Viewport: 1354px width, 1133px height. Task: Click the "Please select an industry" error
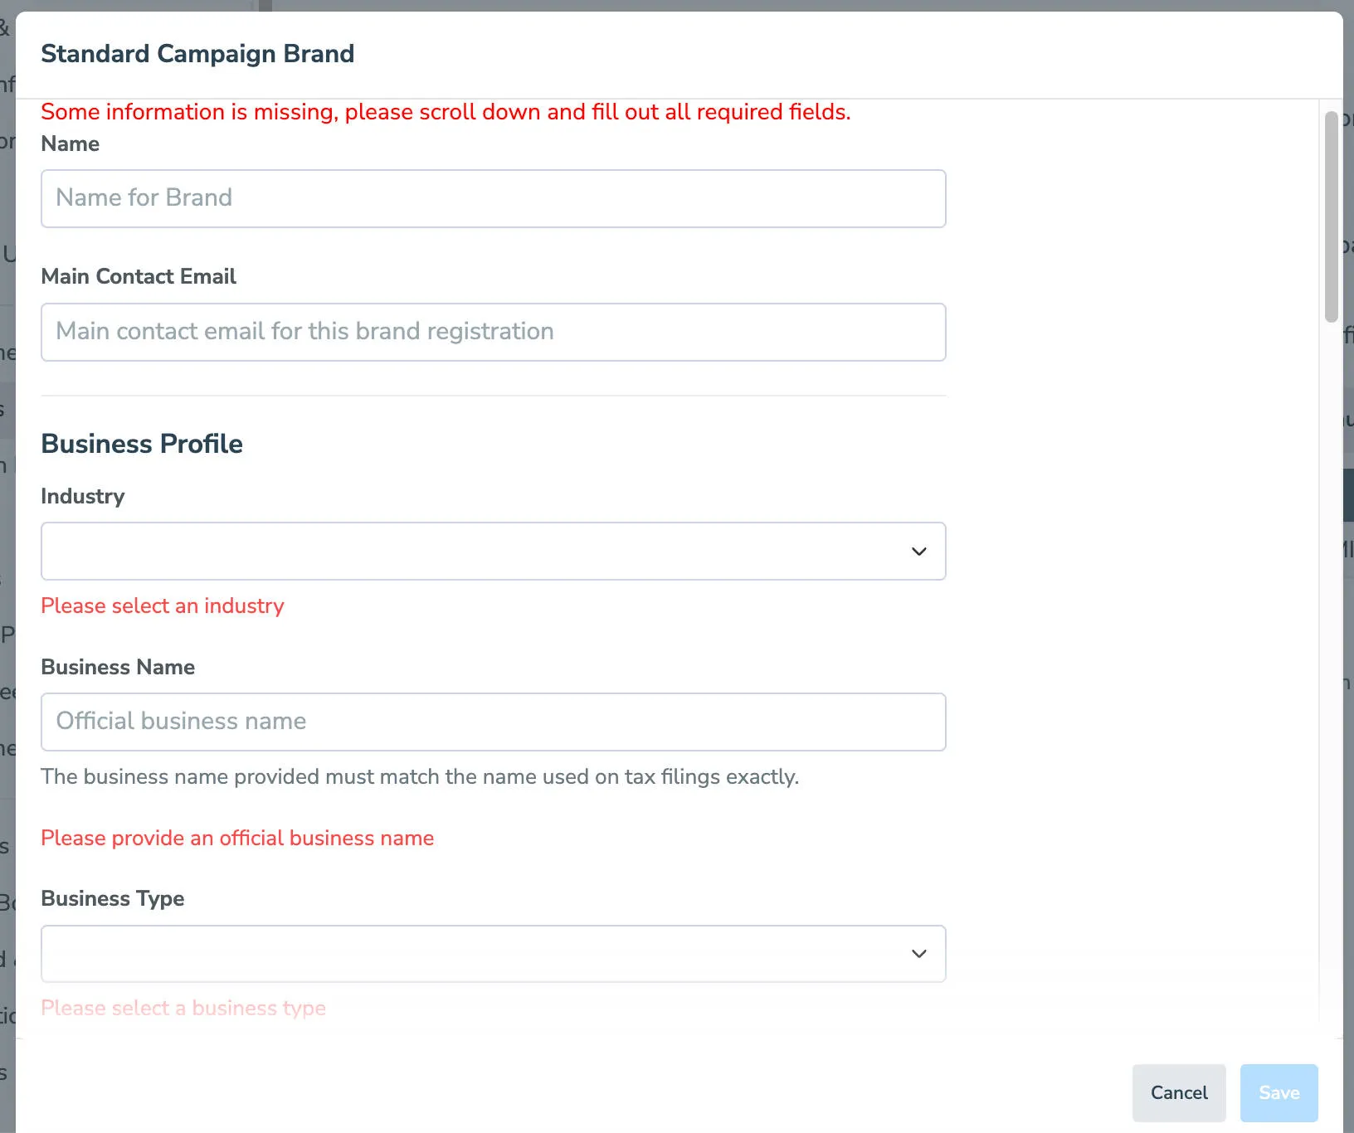[163, 606]
